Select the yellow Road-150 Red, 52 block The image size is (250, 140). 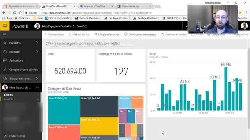point(99,126)
